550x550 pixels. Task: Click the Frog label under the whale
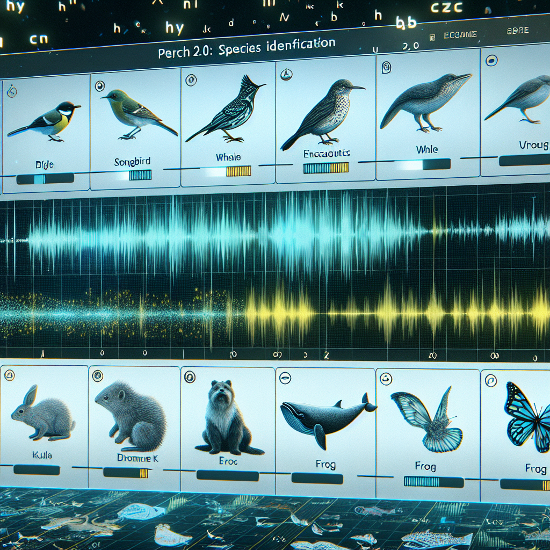(325, 465)
